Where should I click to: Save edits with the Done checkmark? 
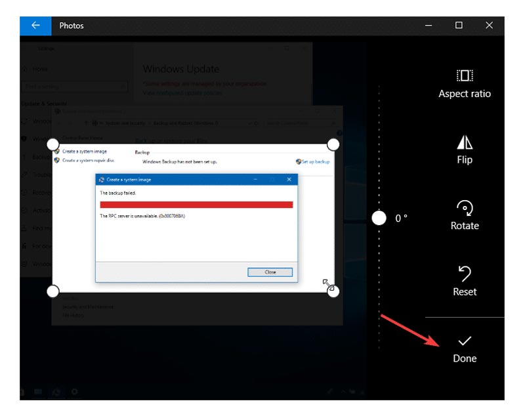[465, 341]
